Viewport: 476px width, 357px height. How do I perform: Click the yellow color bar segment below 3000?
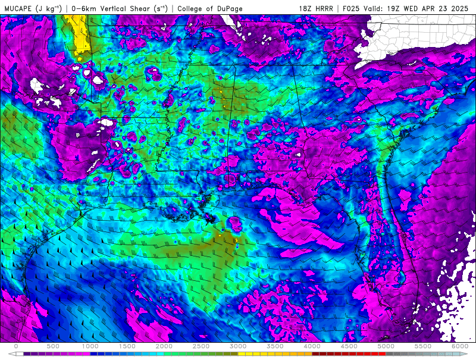coord(242,354)
